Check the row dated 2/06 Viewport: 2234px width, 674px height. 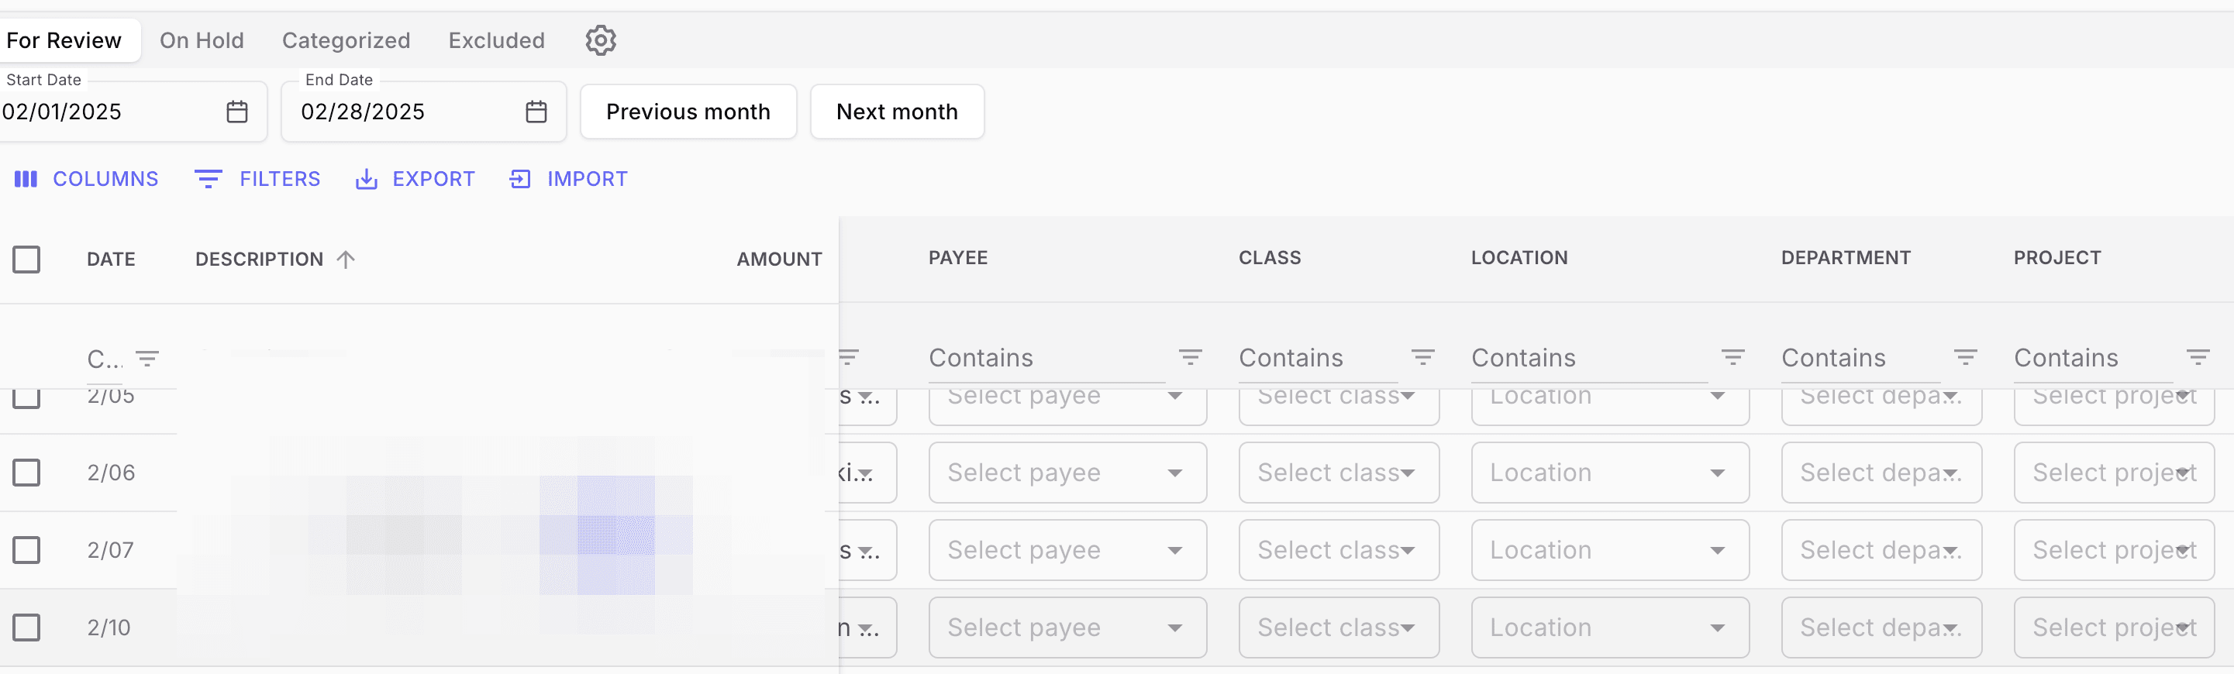point(26,472)
